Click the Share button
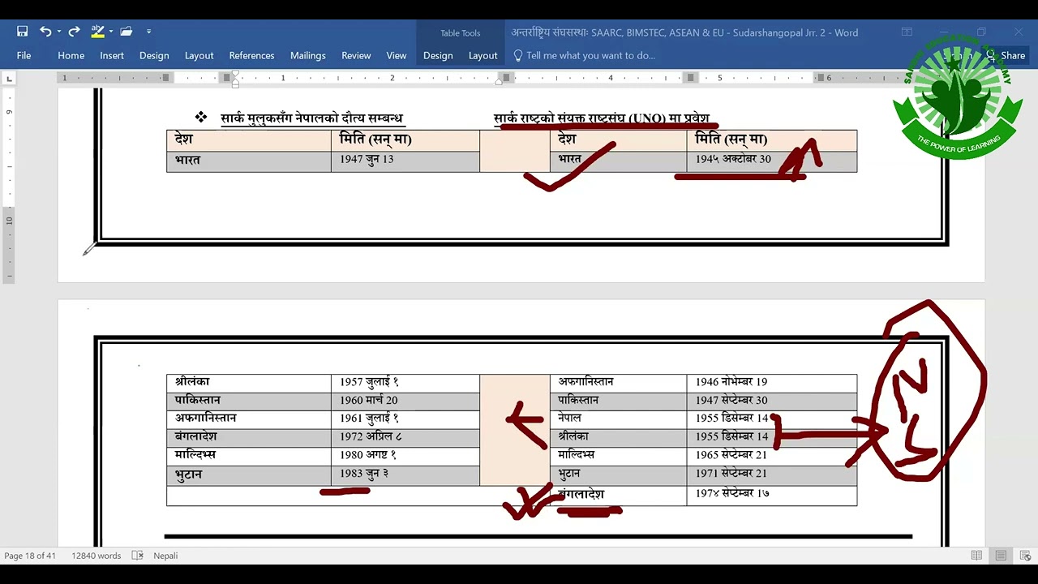This screenshot has width=1038, height=584. [1006, 55]
